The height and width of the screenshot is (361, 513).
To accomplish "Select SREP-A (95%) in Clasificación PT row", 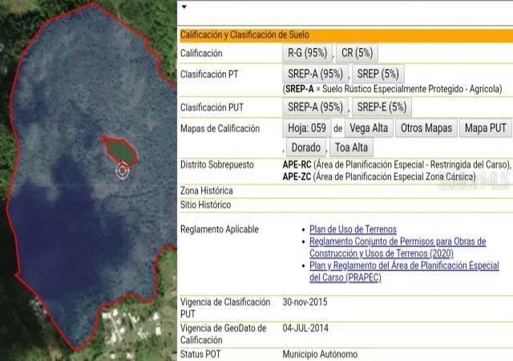I will click(x=315, y=74).
